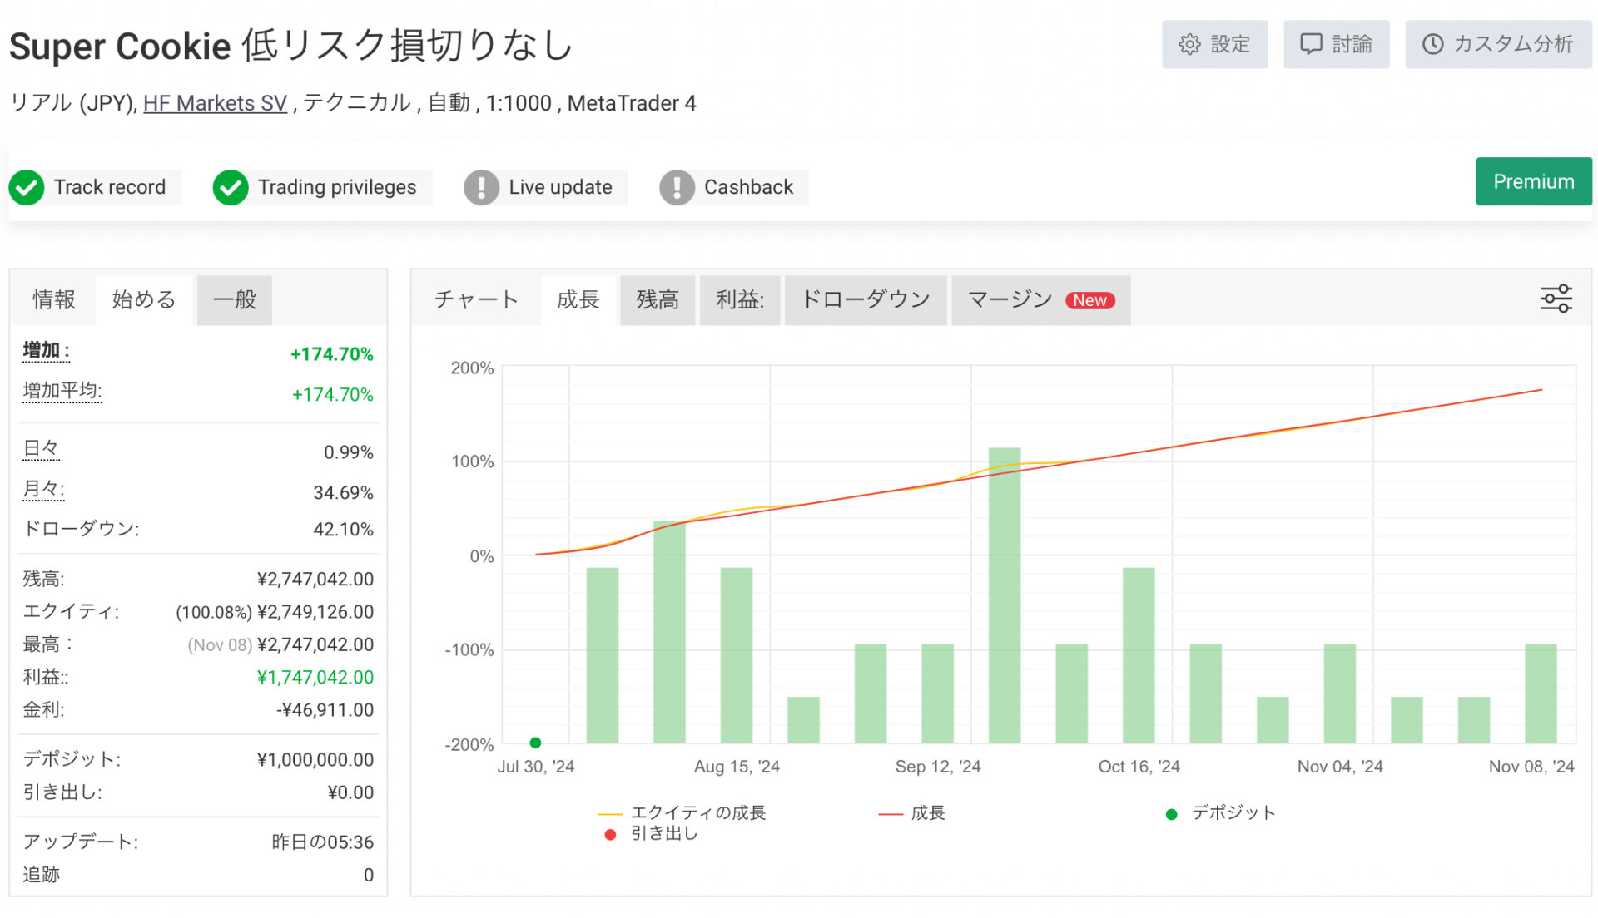Click the 34.69% monthly value
Screen dimensions: 1598x918
pos(343,493)
